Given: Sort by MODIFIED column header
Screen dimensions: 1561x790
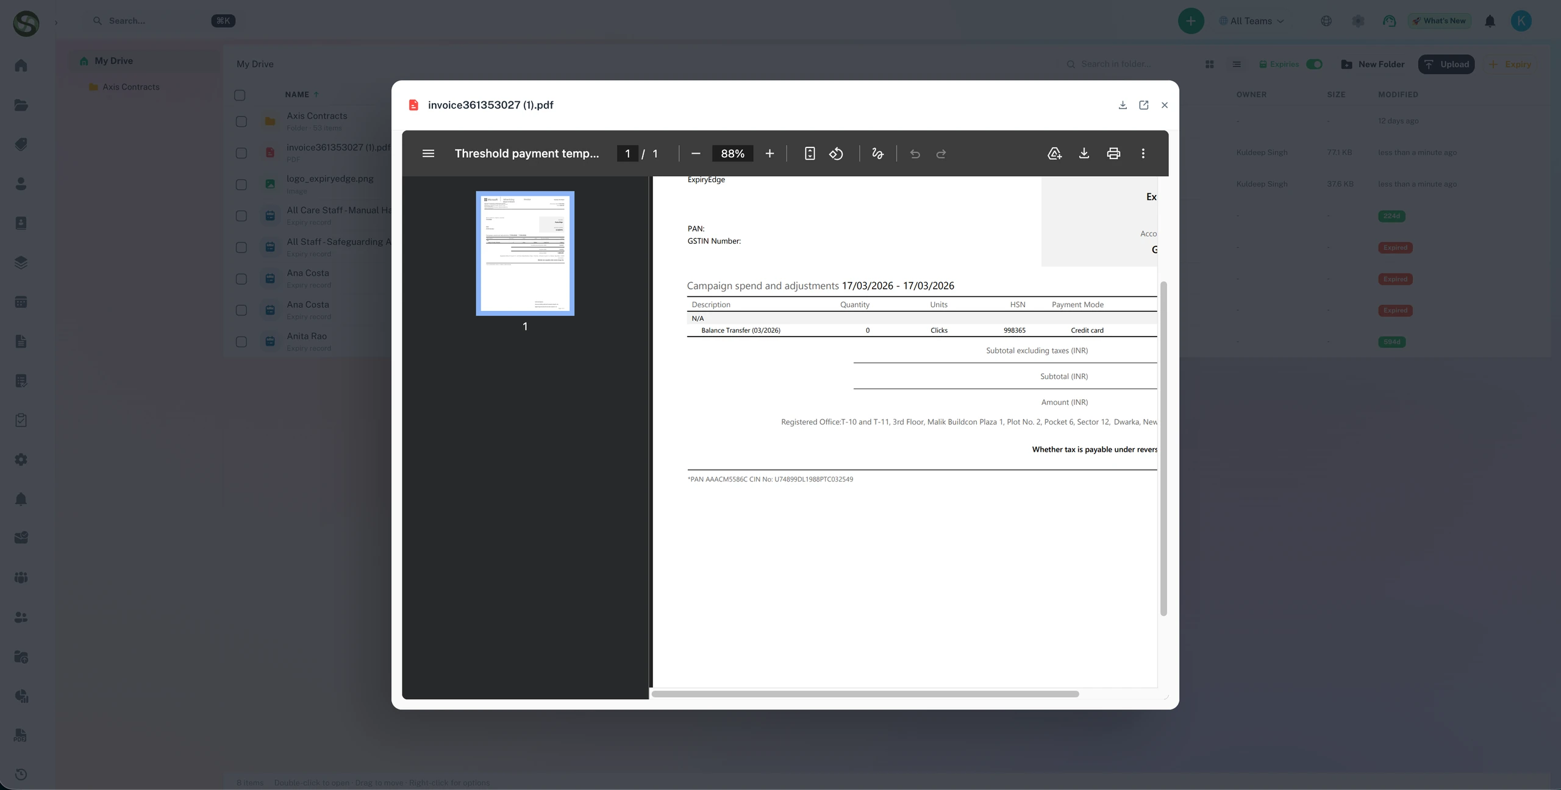Looking at the screenshot, I should pos(1398,94).
